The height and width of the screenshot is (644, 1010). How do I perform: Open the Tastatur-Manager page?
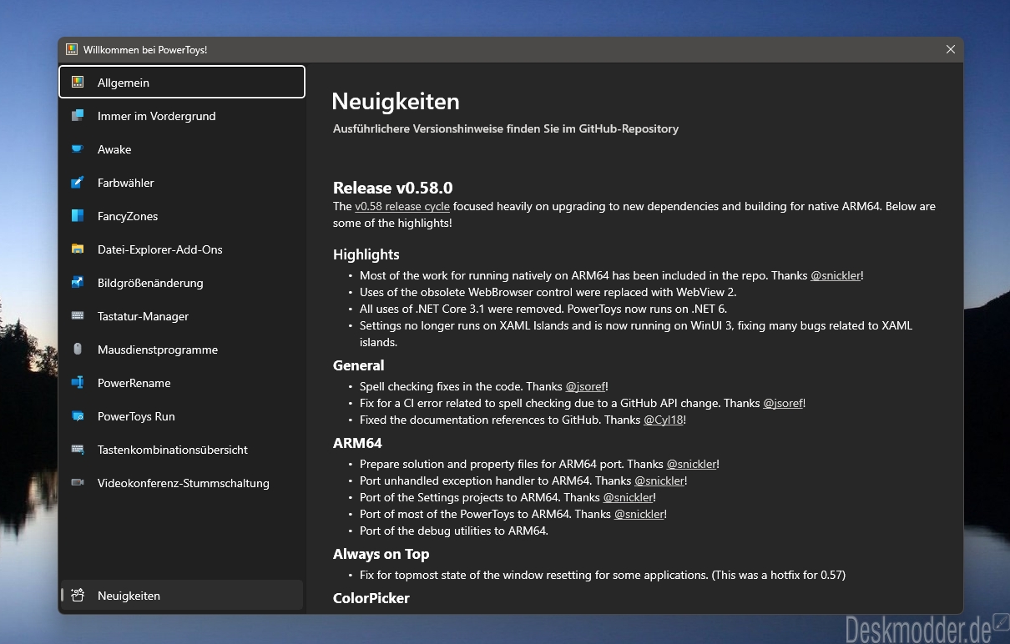(182, 316)
